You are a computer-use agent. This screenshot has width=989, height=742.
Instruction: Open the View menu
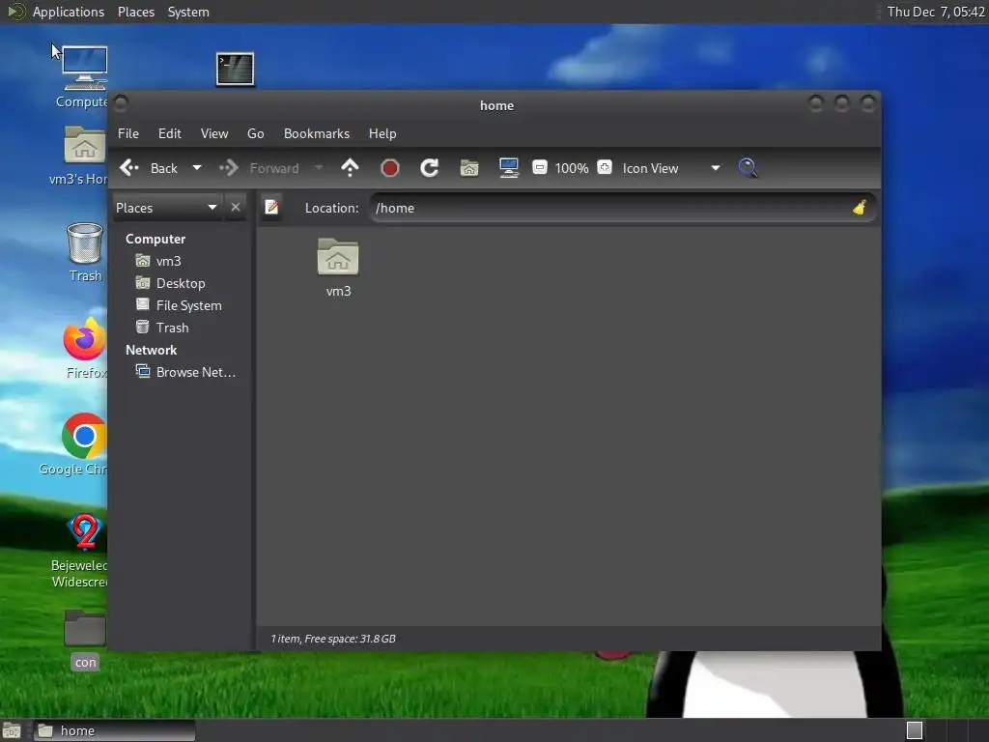(214, 133)
